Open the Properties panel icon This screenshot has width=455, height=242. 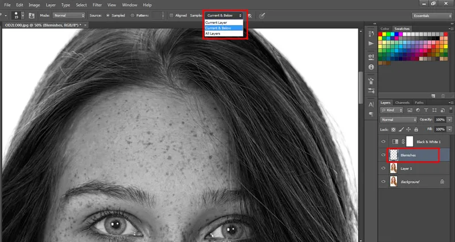pos(371,57)
